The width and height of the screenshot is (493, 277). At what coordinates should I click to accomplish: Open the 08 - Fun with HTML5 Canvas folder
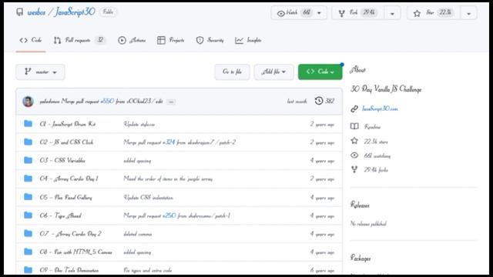tap(75, 252)
